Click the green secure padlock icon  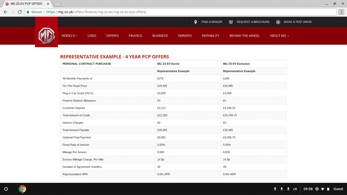(x=28, y=12)
